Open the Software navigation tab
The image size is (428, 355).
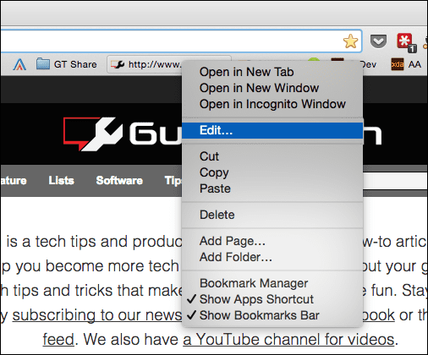pos(119,180)
